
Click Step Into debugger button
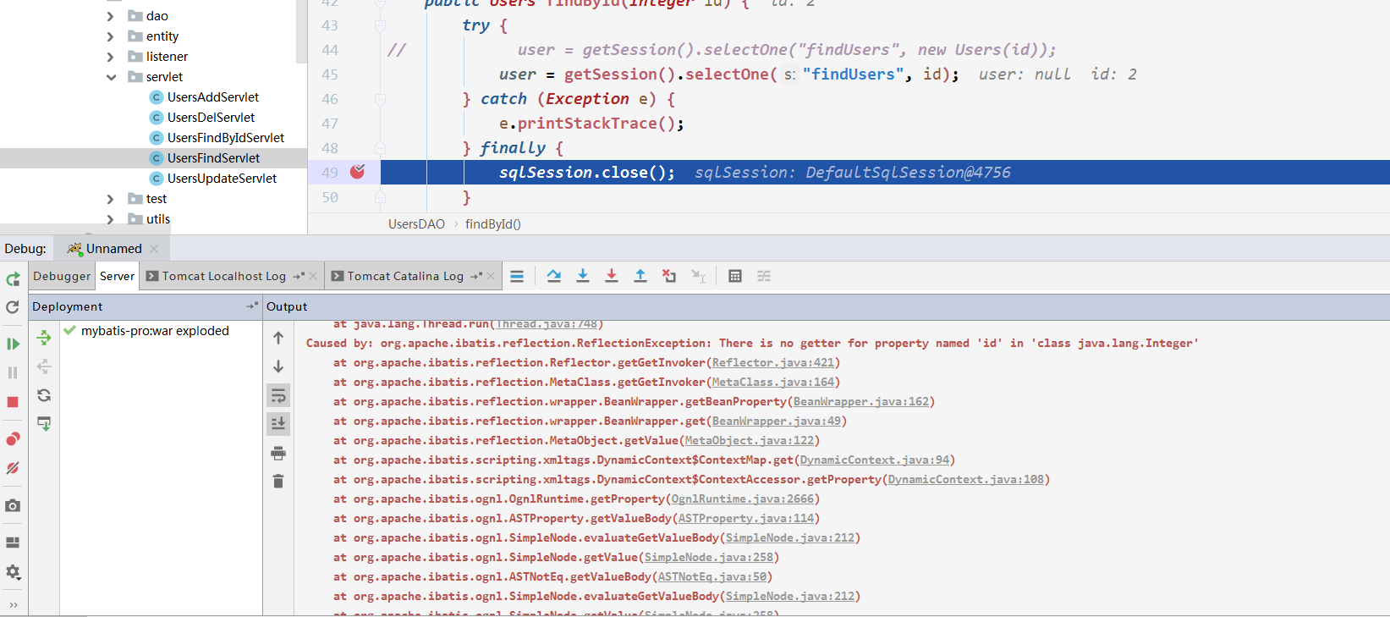(583, 276)
